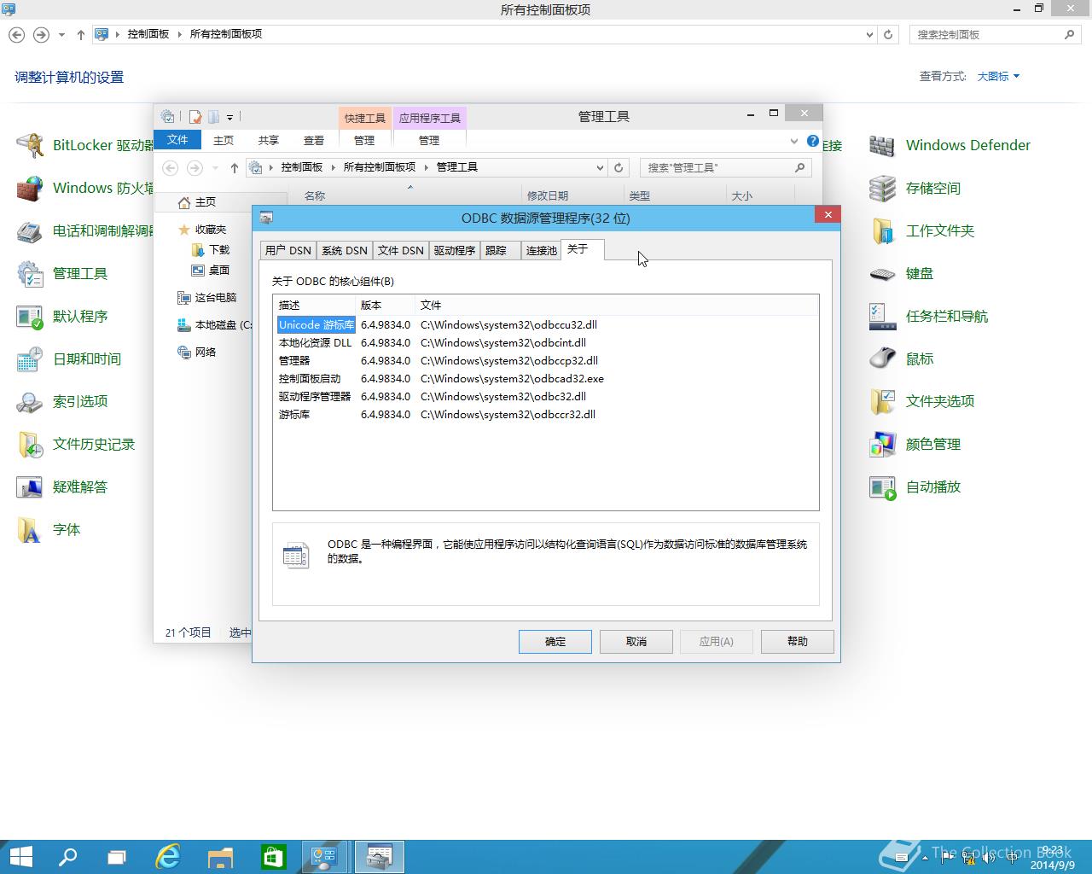Switch to 文件 DSN tab

tap(401, 250)
